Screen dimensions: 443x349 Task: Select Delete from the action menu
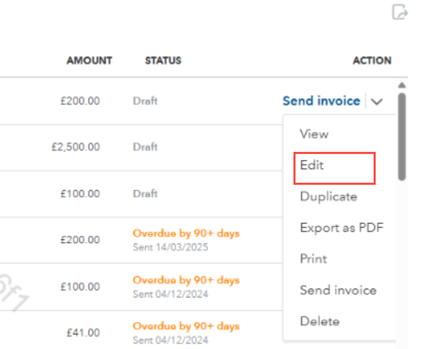tap(320, 321)
